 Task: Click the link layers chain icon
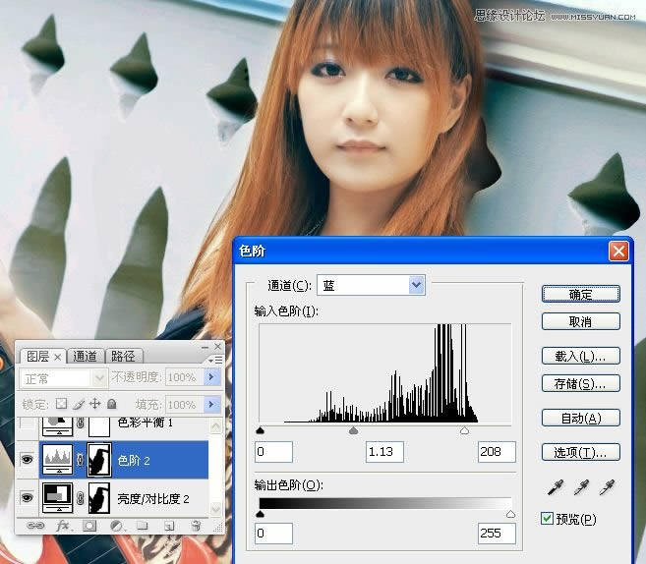(x=36, y=527)
